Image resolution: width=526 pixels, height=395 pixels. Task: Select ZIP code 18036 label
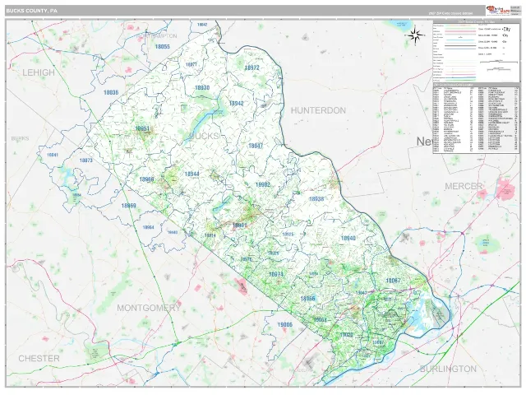click(111, 92)
